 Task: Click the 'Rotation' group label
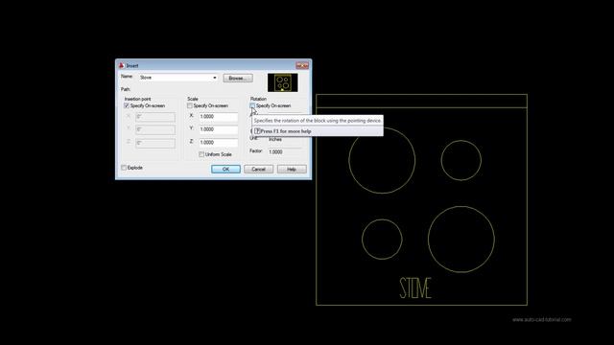coord(258,99)
